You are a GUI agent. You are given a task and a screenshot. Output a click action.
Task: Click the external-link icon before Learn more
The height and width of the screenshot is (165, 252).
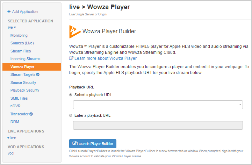(x=71, y=58)
